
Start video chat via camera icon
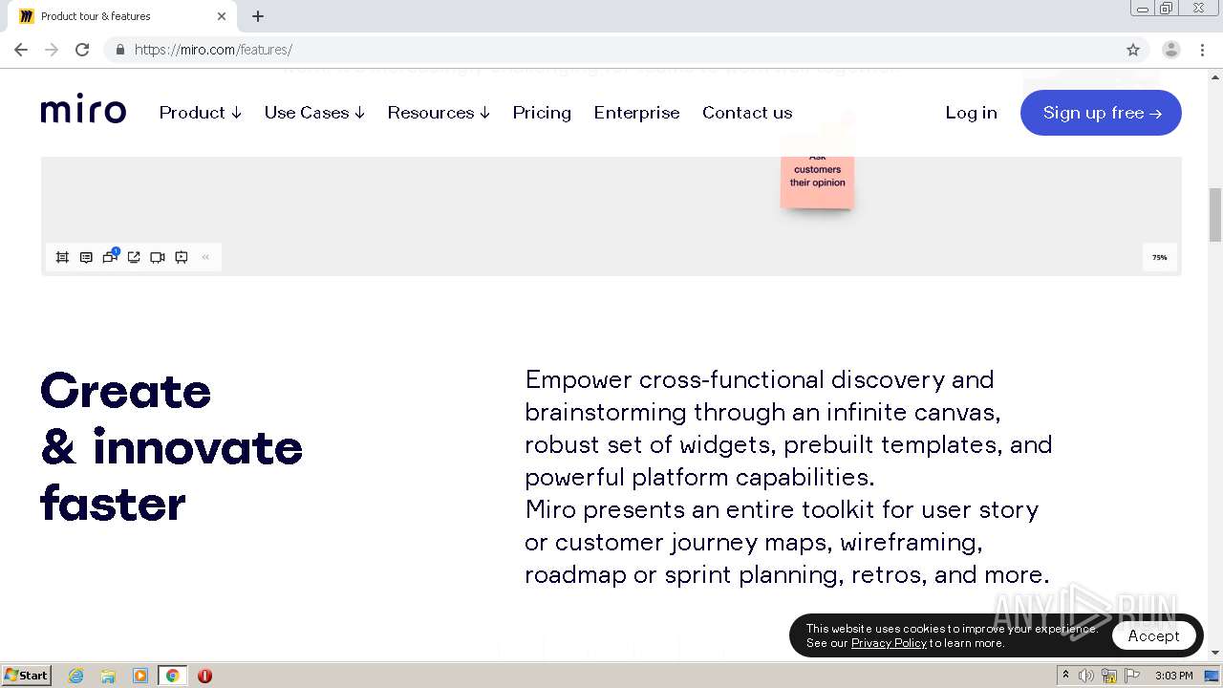[x=158, y=257]
